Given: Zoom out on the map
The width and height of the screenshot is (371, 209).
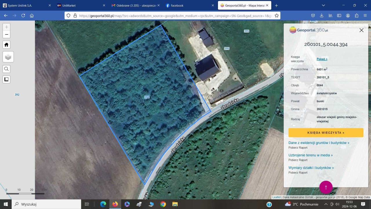Looking at the screenshot, I should coord(7,35).
